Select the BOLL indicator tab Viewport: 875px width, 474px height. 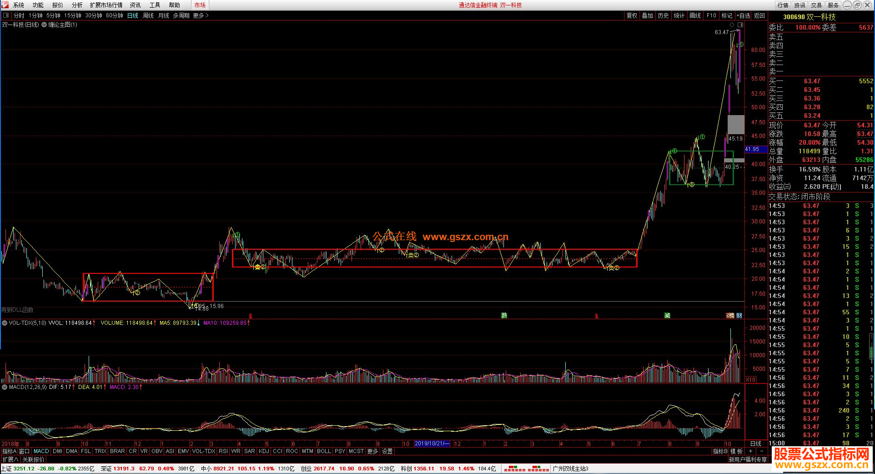[x=324, y=451]
